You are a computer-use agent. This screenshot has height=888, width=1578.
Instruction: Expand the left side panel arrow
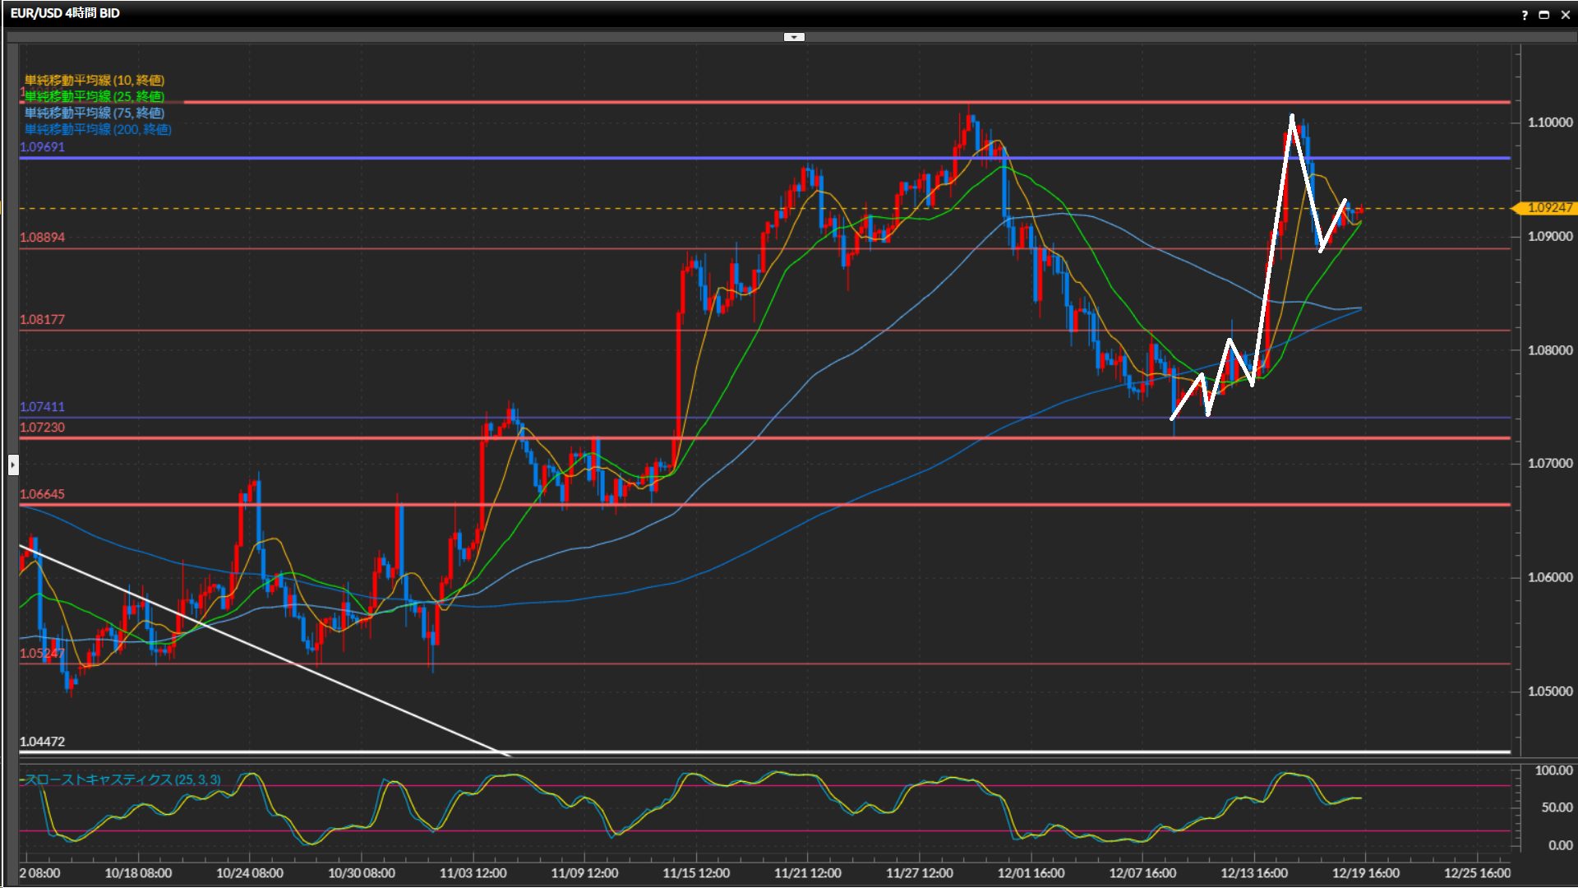click(x=13, y=465)
